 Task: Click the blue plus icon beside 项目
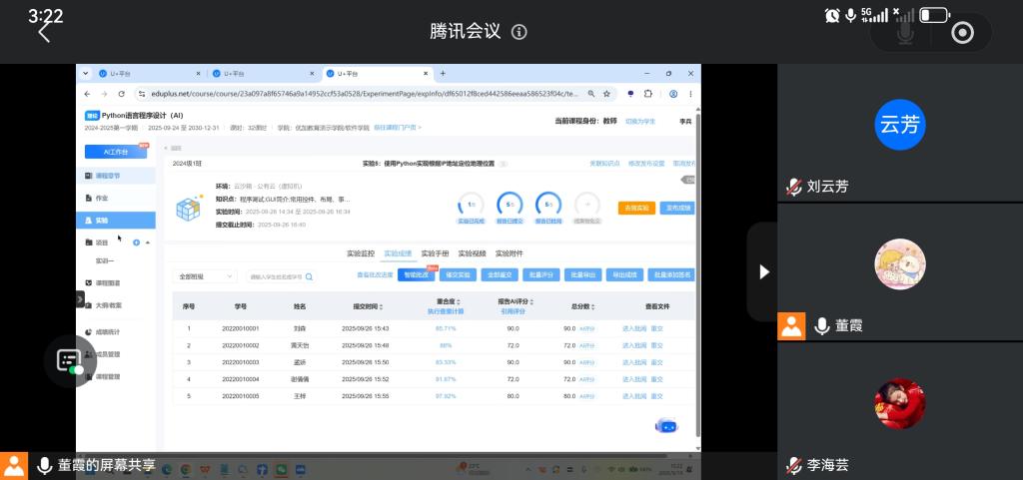136,242
